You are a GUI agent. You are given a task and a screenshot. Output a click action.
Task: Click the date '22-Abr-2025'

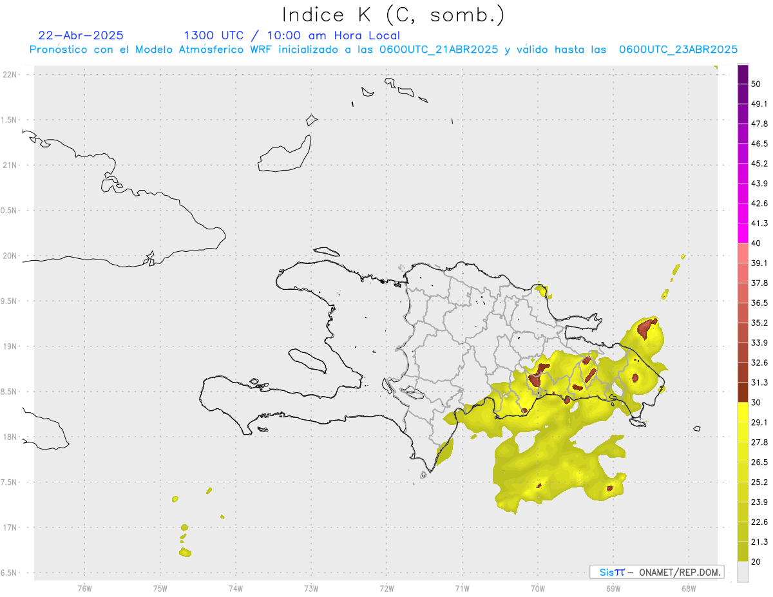click(81, 35)
